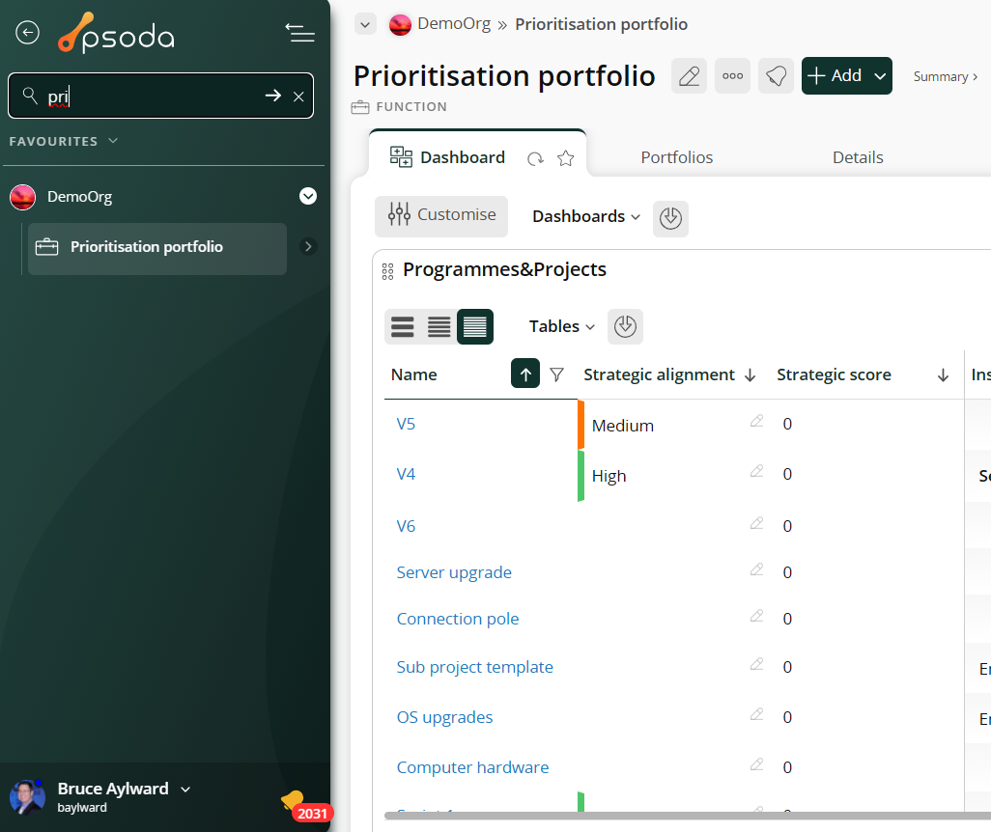This screenshot has height=832, width=991.
Task: Open the Dashboards dropdown
Action: pyautogui.click(x=585, y=217)
